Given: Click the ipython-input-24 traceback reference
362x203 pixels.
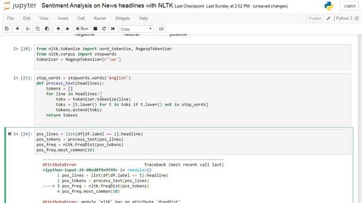Looking at the screenshot, I should coord(80,170).
